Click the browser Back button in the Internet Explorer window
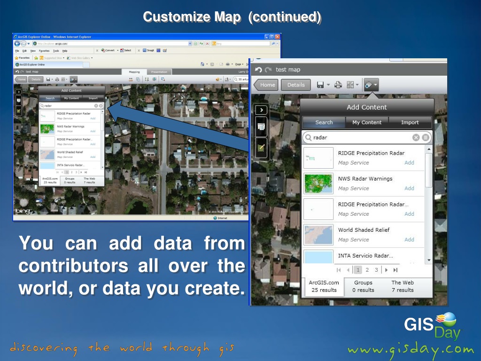This screenshot has height=361, width=481. 17,44
